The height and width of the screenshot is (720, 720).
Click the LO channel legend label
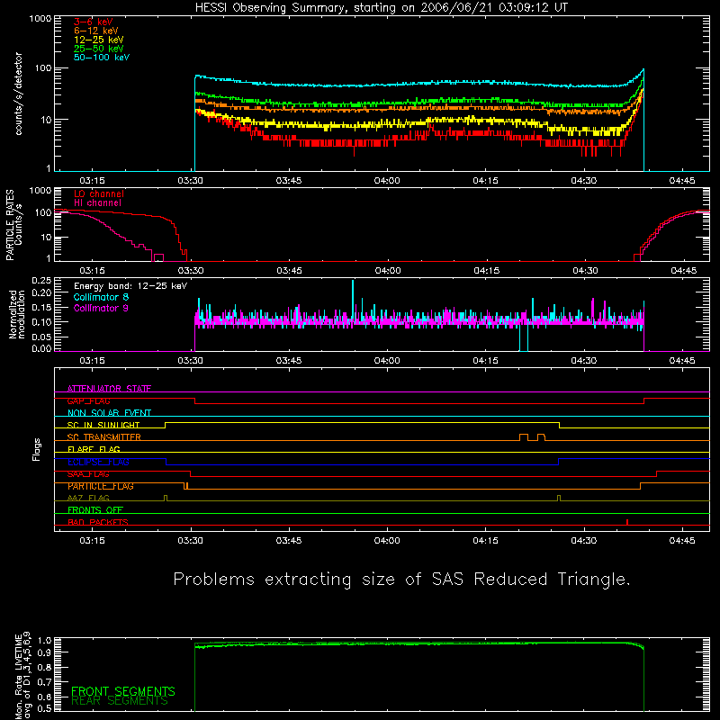pyautogui.click(x=99, y=193)
